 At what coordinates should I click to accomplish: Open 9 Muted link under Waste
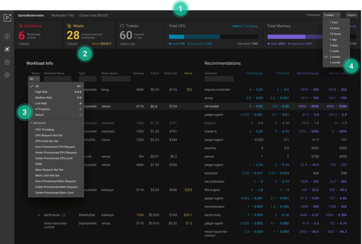point(72,44)
